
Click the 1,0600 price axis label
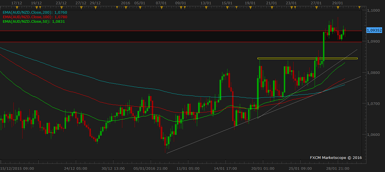click(x=374, y=135)
